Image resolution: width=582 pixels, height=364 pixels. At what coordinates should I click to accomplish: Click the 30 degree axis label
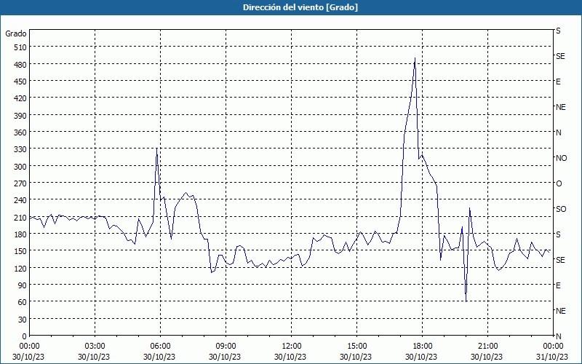tap(23, 320)
